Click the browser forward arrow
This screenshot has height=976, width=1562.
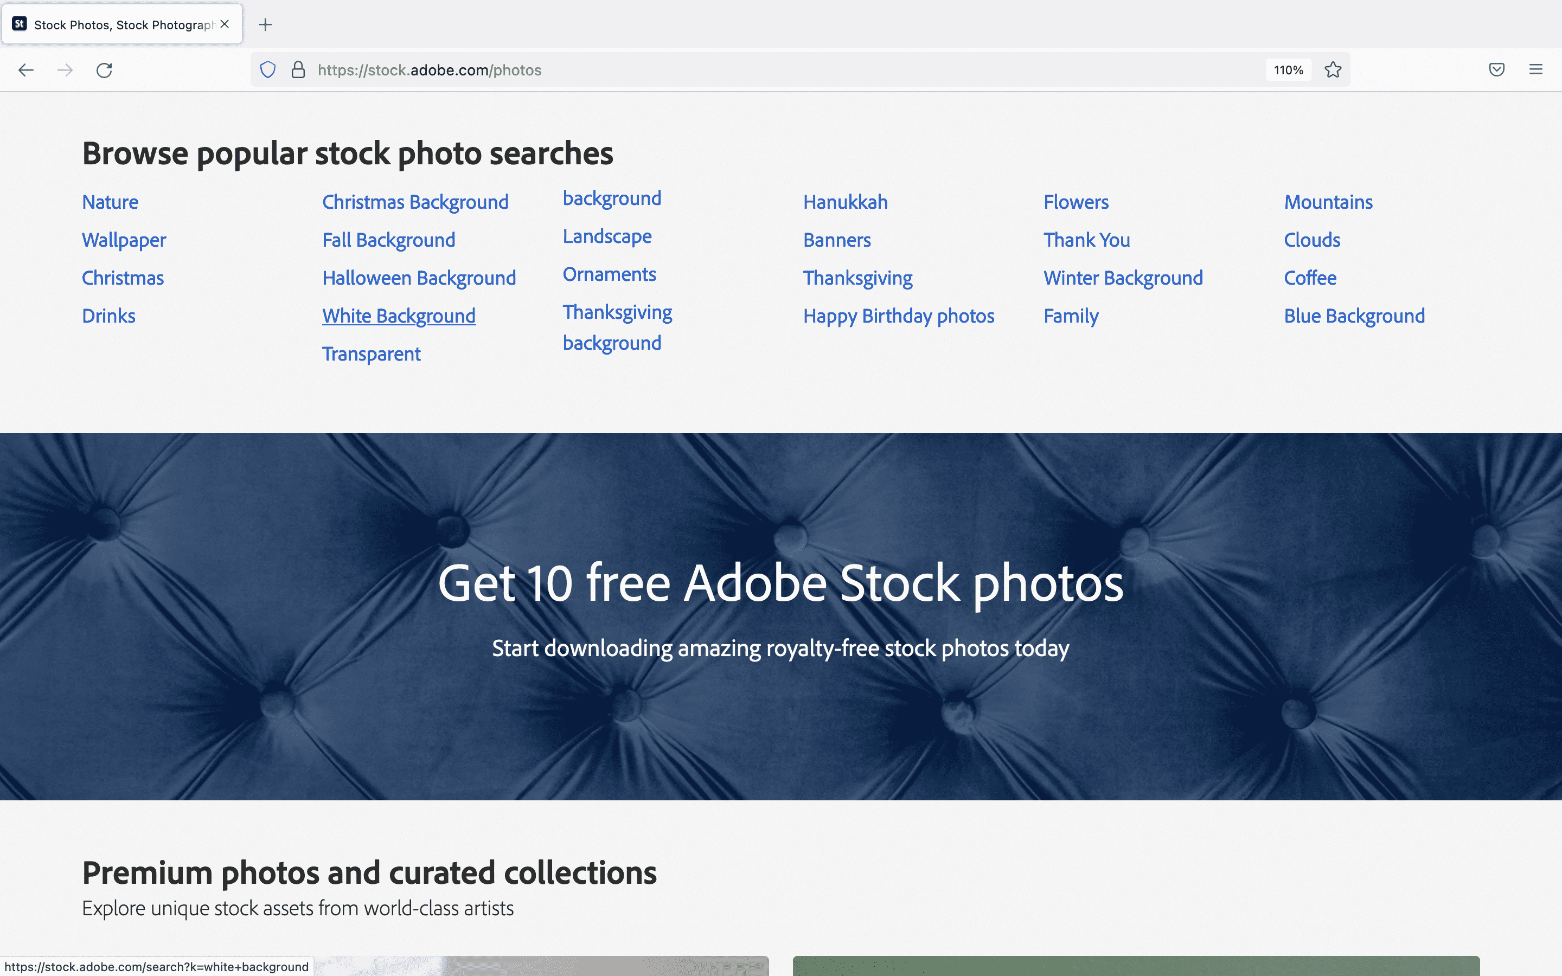click(x=65, y=70)
